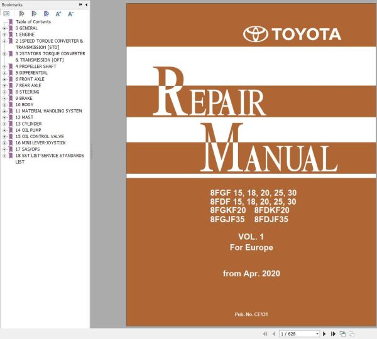The height and width of the screenshot is (339, 377).
Task: Open the bookmark options menu icon
Action: [x=7, y=13]
